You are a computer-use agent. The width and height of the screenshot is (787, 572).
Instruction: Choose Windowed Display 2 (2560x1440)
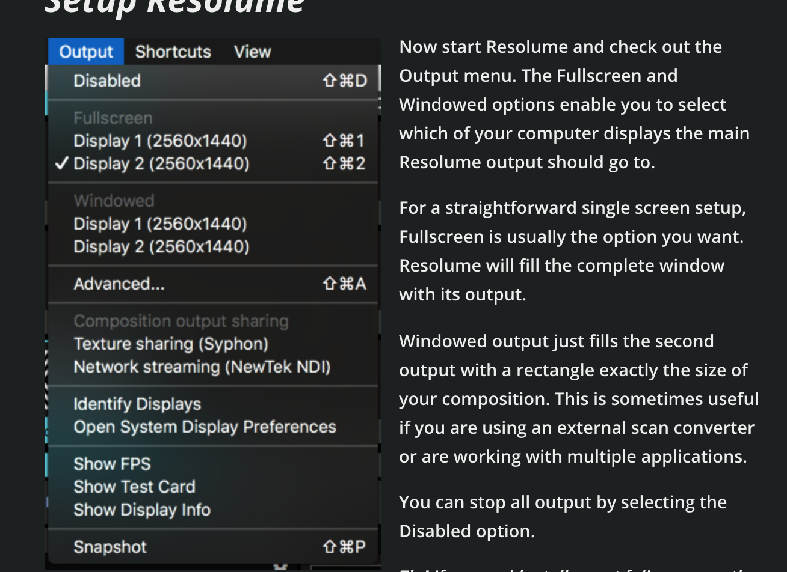coord(161,247)
